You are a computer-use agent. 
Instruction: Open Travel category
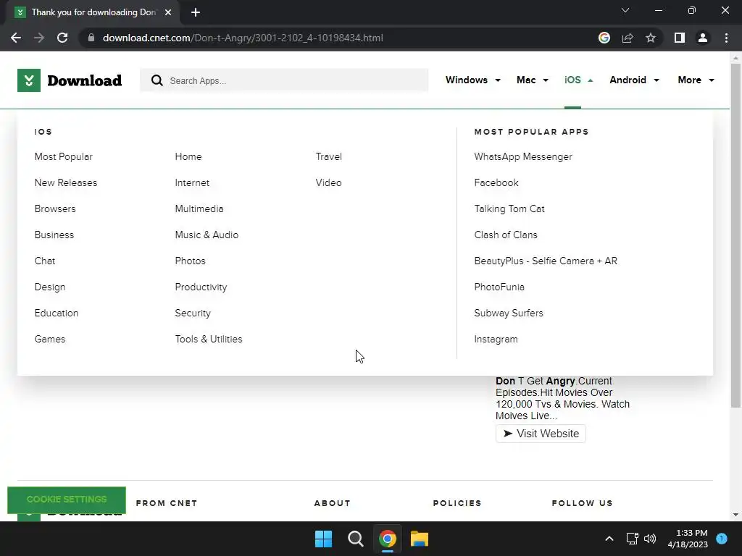tap(329, 156)
